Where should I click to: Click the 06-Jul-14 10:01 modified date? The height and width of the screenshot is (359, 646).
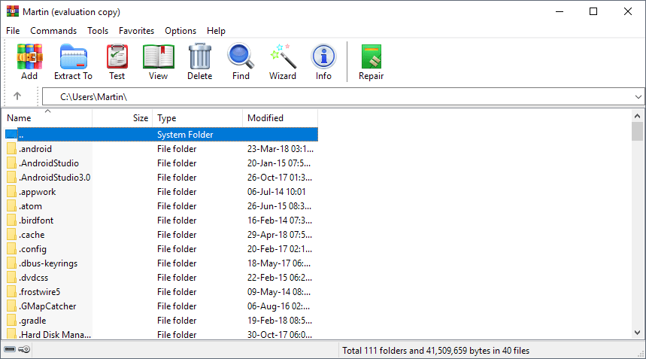[277, 192]
